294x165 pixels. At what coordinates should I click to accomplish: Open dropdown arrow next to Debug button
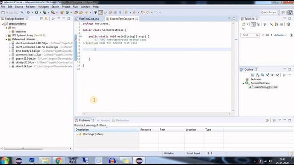tap(32, 12)
